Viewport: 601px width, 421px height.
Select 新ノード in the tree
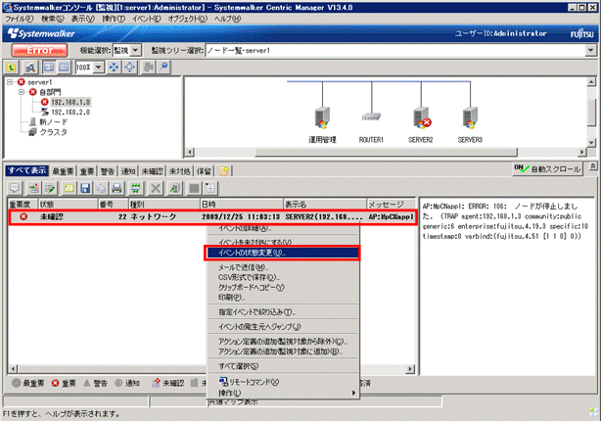53,122
